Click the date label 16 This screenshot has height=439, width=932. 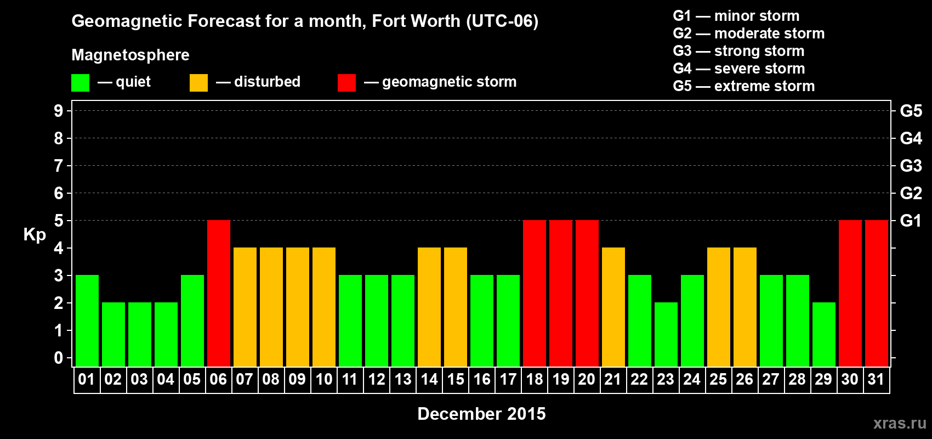tap(482, 379)
